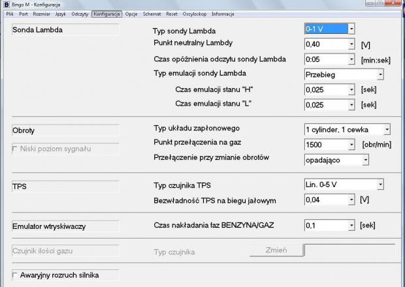
Task: Open the Odczyty menu
Action: (80, 14)
